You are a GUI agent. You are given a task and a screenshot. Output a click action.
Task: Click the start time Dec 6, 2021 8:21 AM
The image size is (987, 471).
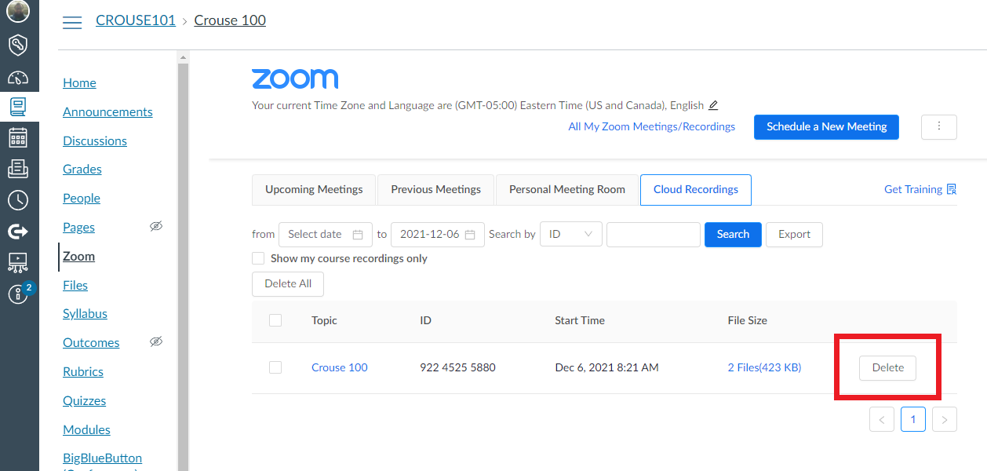606,367
